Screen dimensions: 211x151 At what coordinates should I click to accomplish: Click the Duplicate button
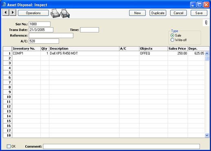[x=158, y=13]
